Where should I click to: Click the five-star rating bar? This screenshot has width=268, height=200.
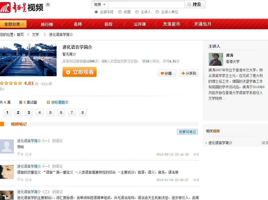(x=11, y=83)
